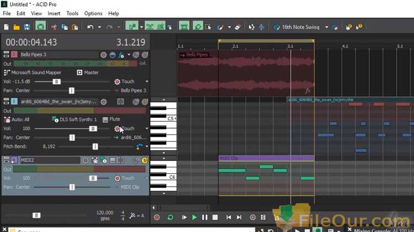The height and width of the screenshot is (232, 414).
Task: Click the Touch automation gear on Bellz Pipes 3
Action: [117, 82]
